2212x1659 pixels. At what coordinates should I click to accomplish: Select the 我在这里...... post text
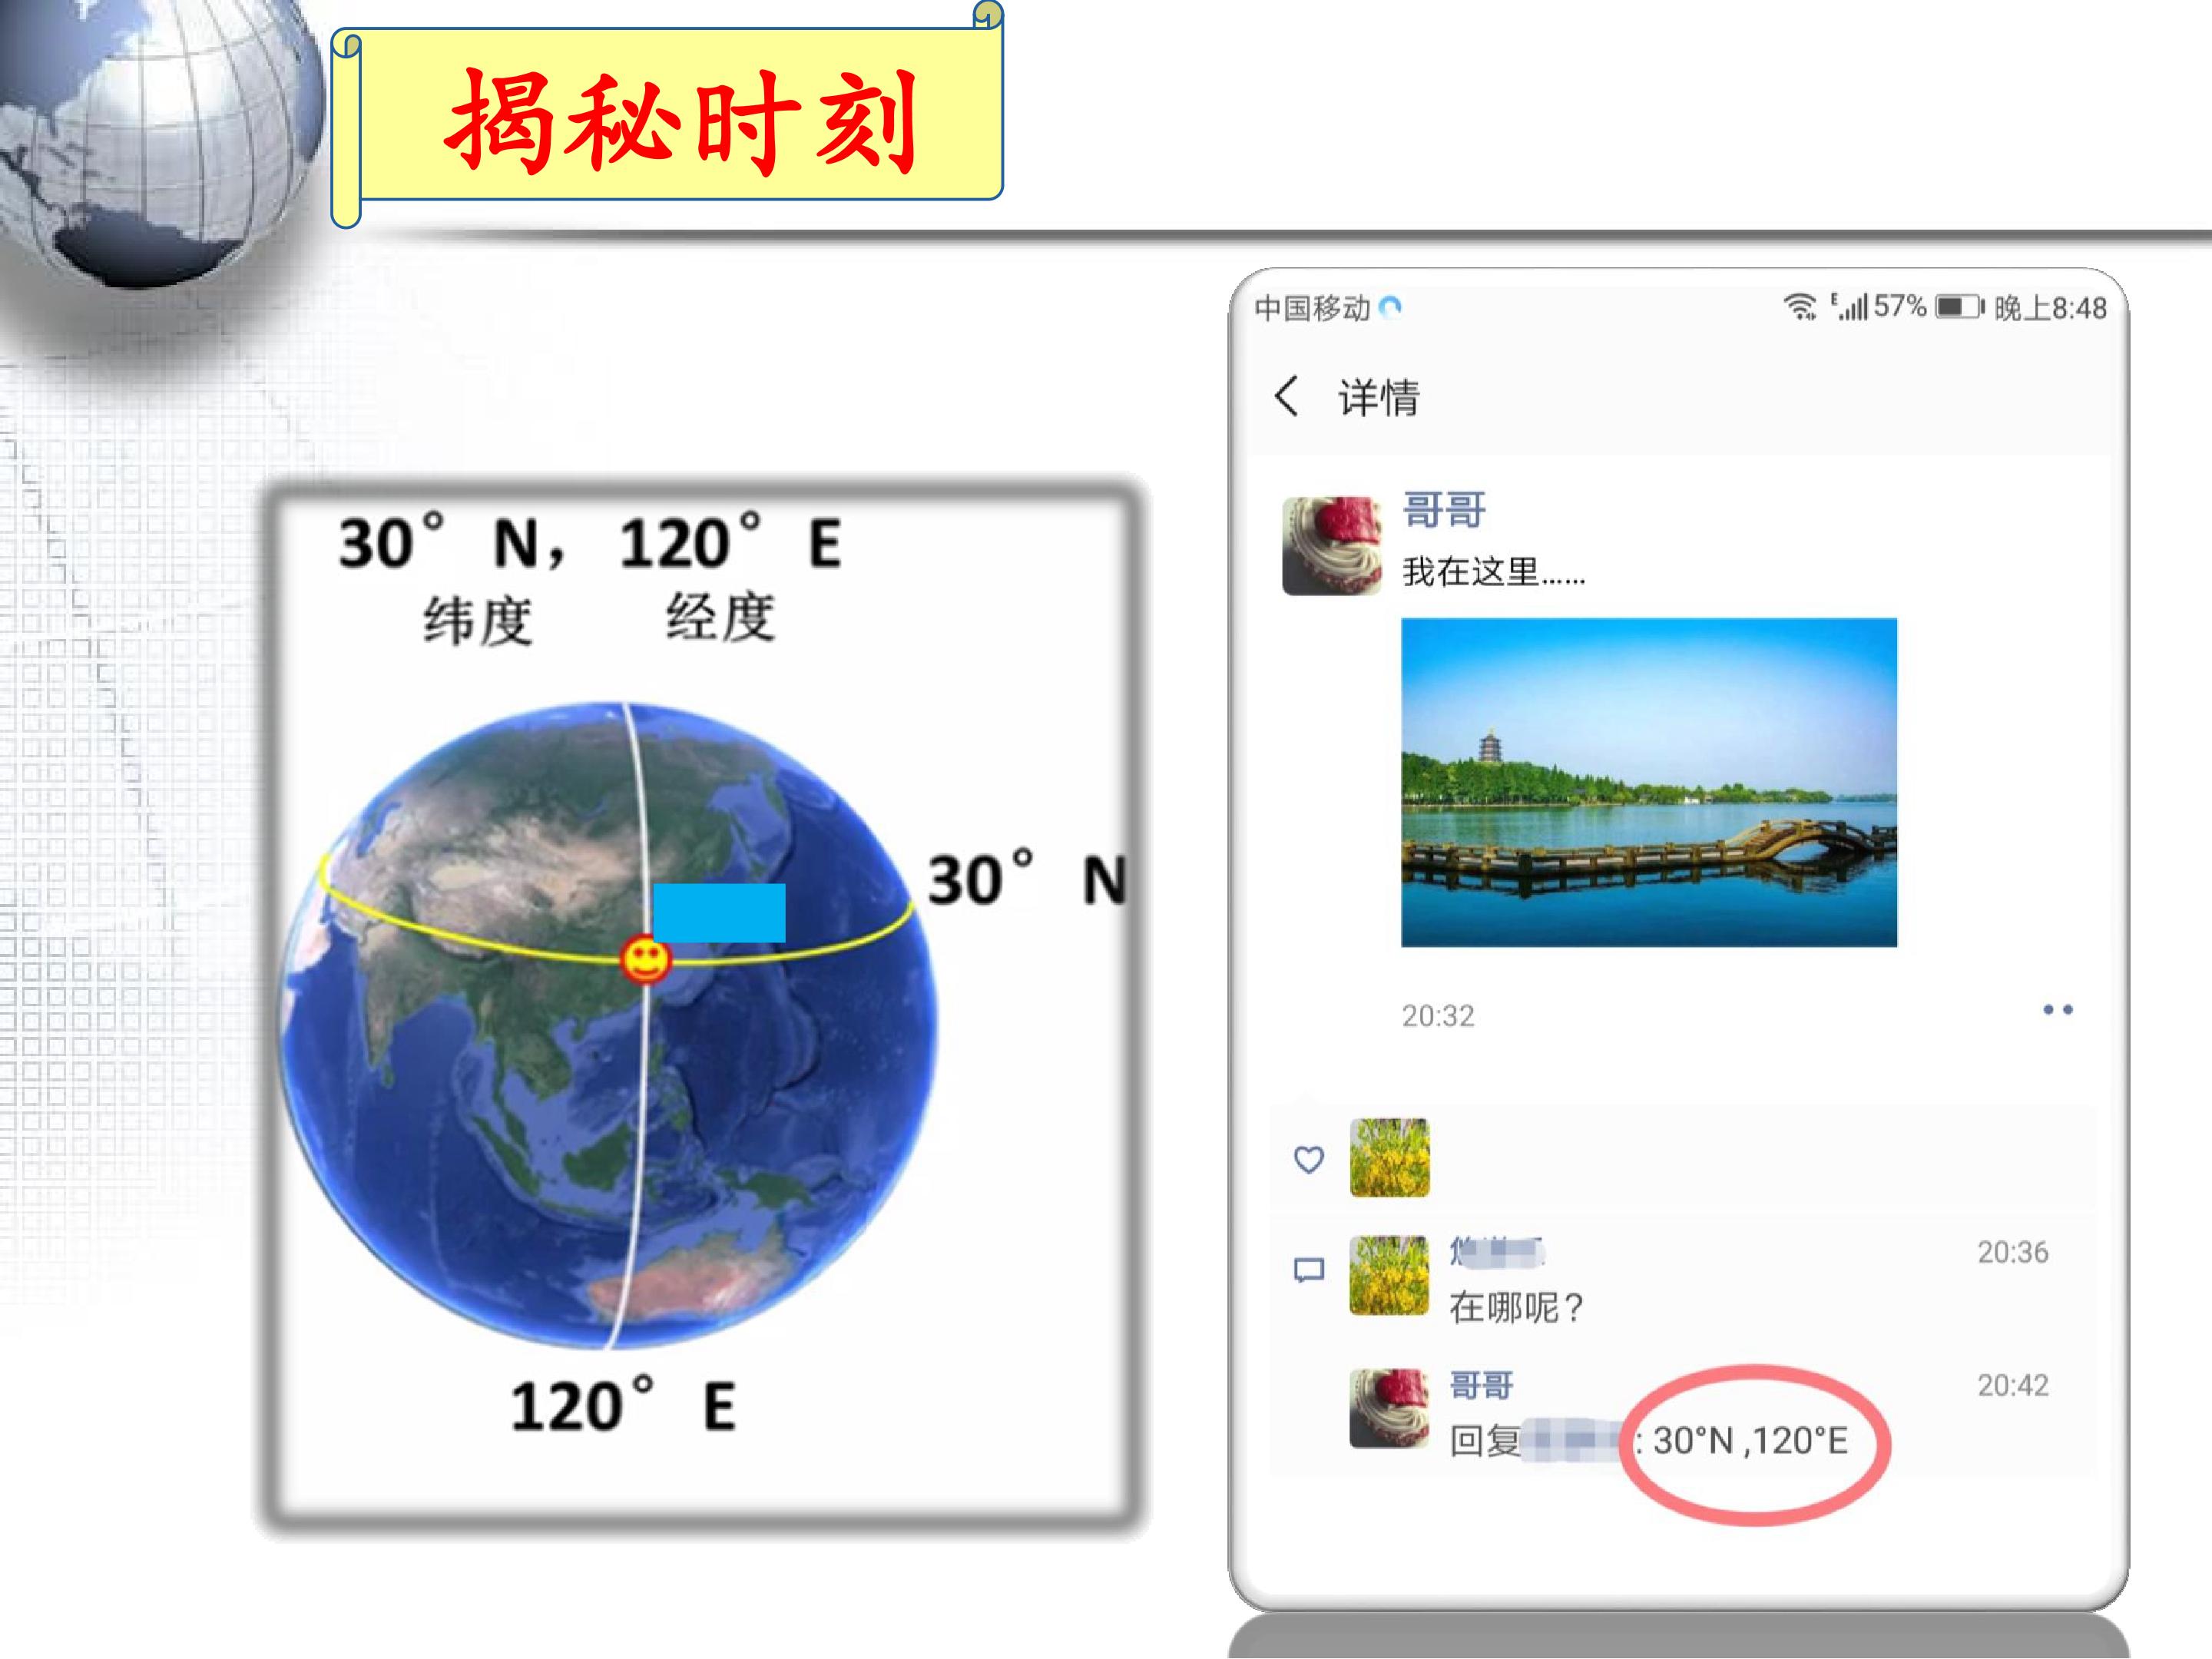[x=1493, y=572]
